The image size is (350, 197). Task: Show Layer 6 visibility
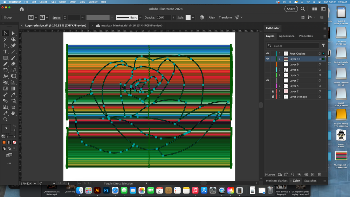[268, 70]
